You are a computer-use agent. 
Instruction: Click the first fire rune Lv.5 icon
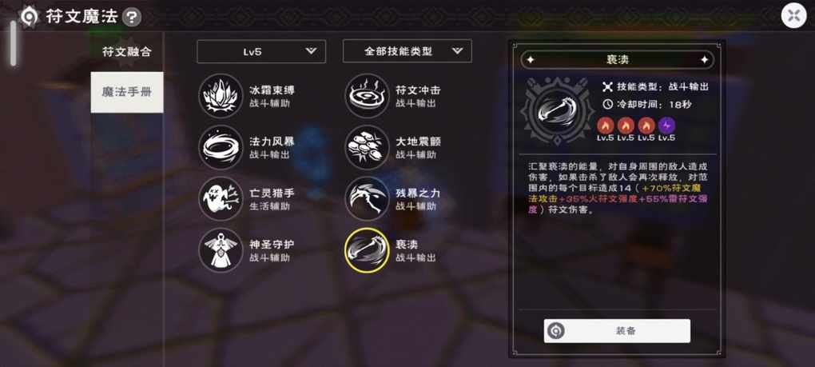(x=605, y=126)
